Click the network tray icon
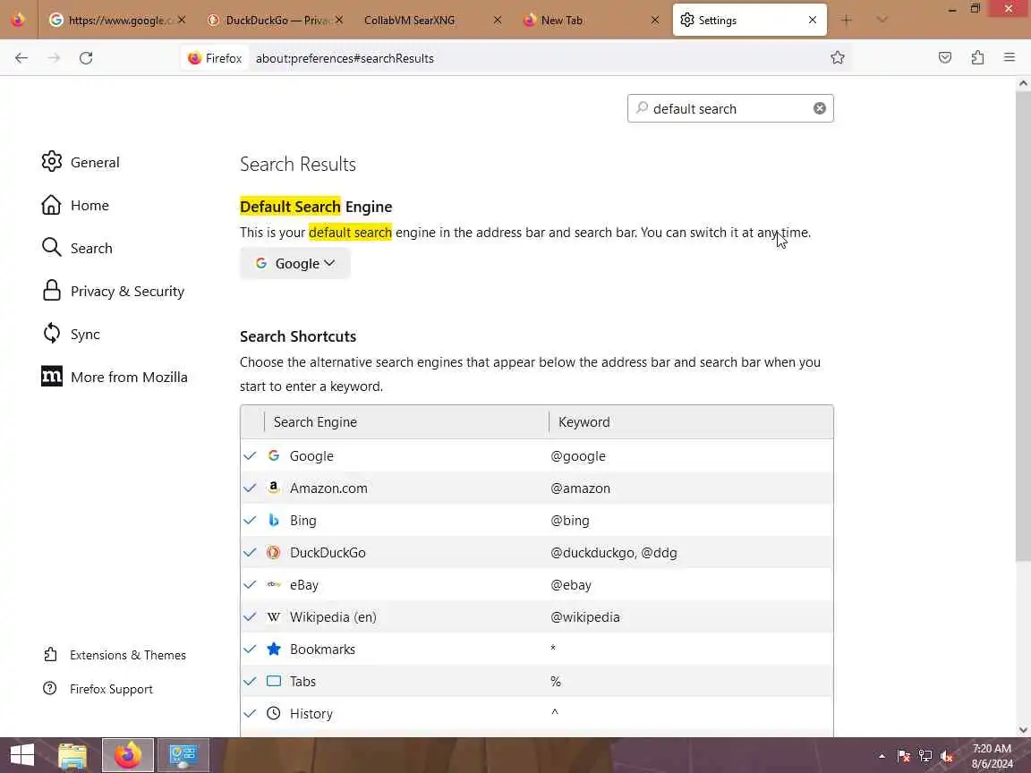Screen dimensions: 1031x773 click(x=925, y=756)
